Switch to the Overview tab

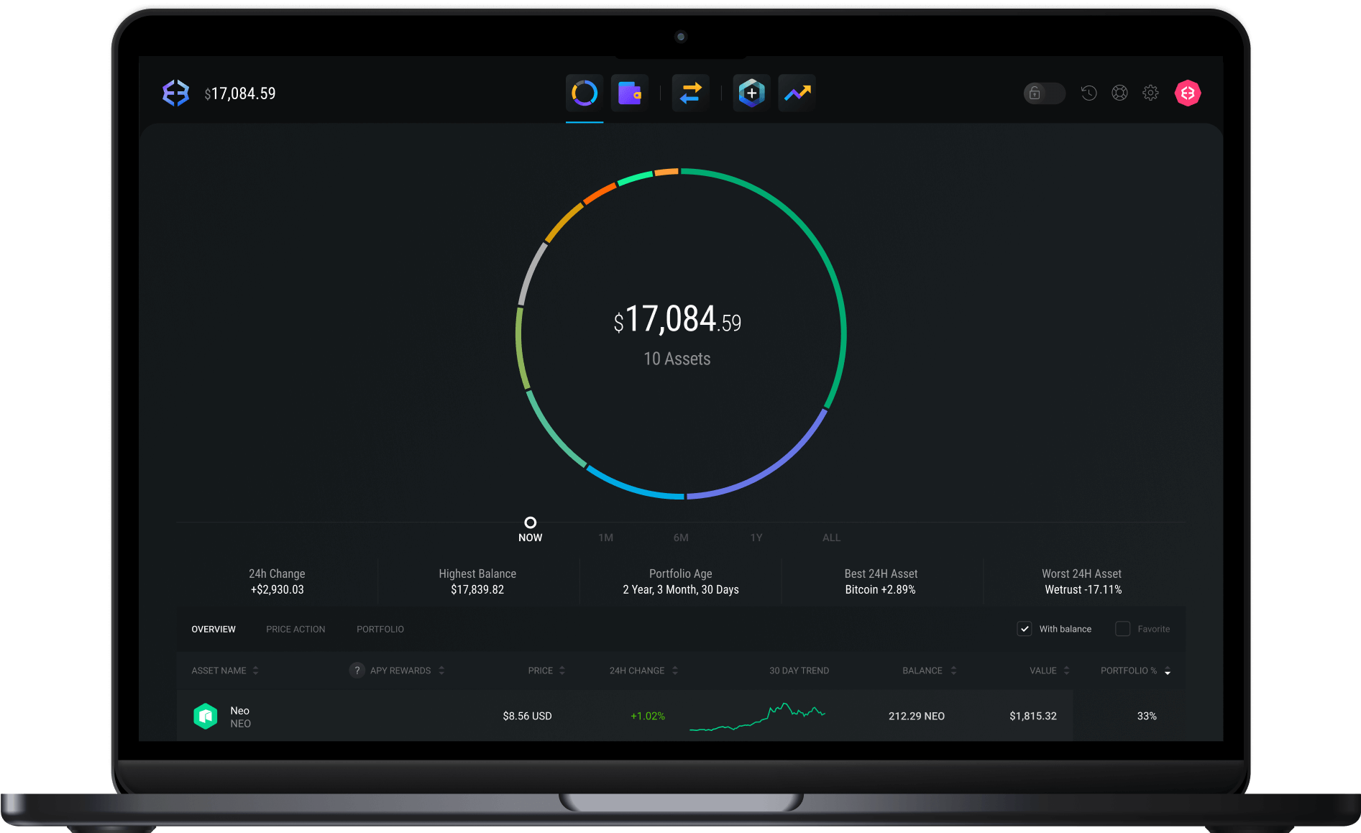[214, 629]
